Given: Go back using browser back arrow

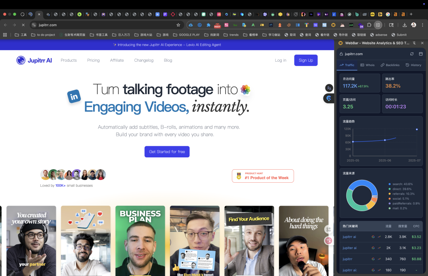Looking at the screenshot, I should click(6, 25).
